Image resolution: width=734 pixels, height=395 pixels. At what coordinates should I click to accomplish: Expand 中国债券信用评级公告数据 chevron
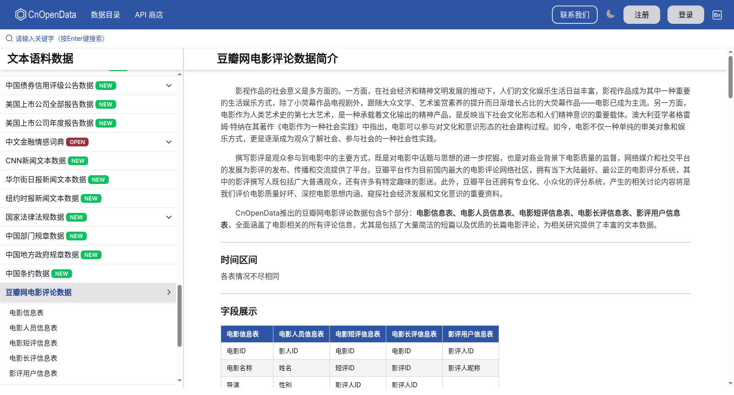click(169, 86)
